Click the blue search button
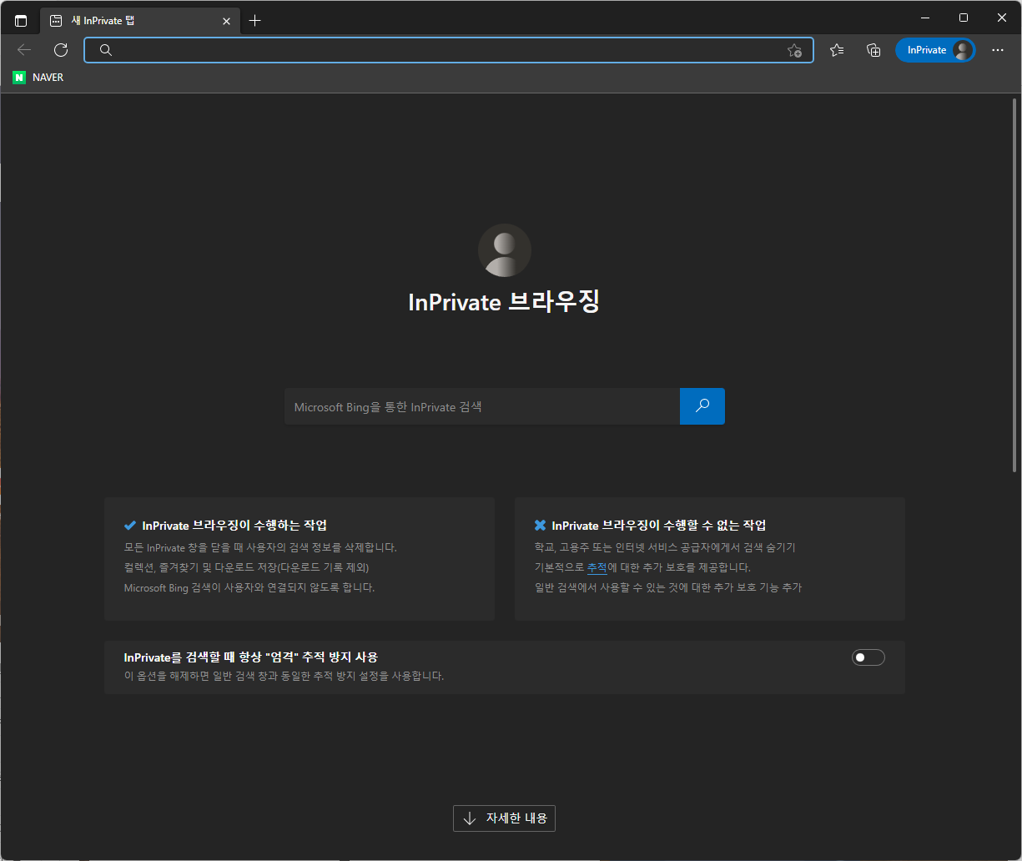The width and height of the screenshot is (1022, 861). [x=702, y=406]
